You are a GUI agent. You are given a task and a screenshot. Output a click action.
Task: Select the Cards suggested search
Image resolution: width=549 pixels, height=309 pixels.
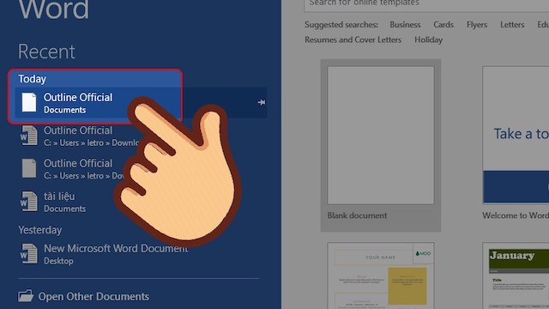click(x=443, y=25)
